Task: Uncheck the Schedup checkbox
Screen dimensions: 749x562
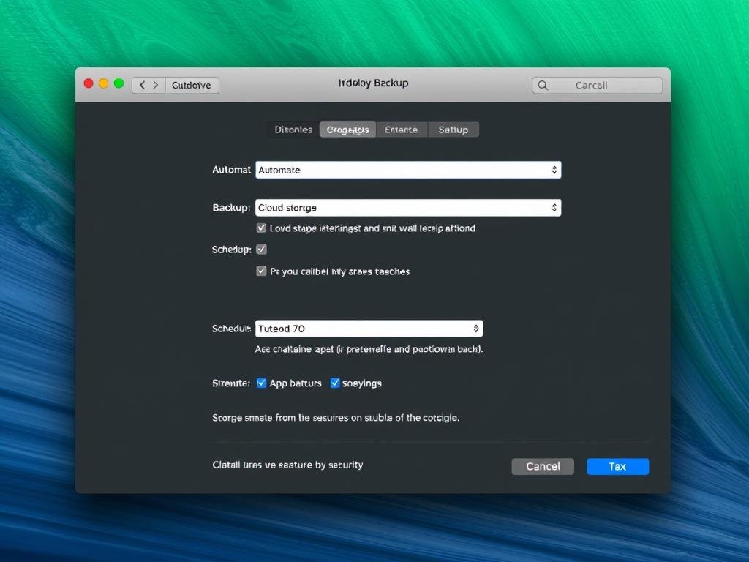Action: [x=261, y=250]
